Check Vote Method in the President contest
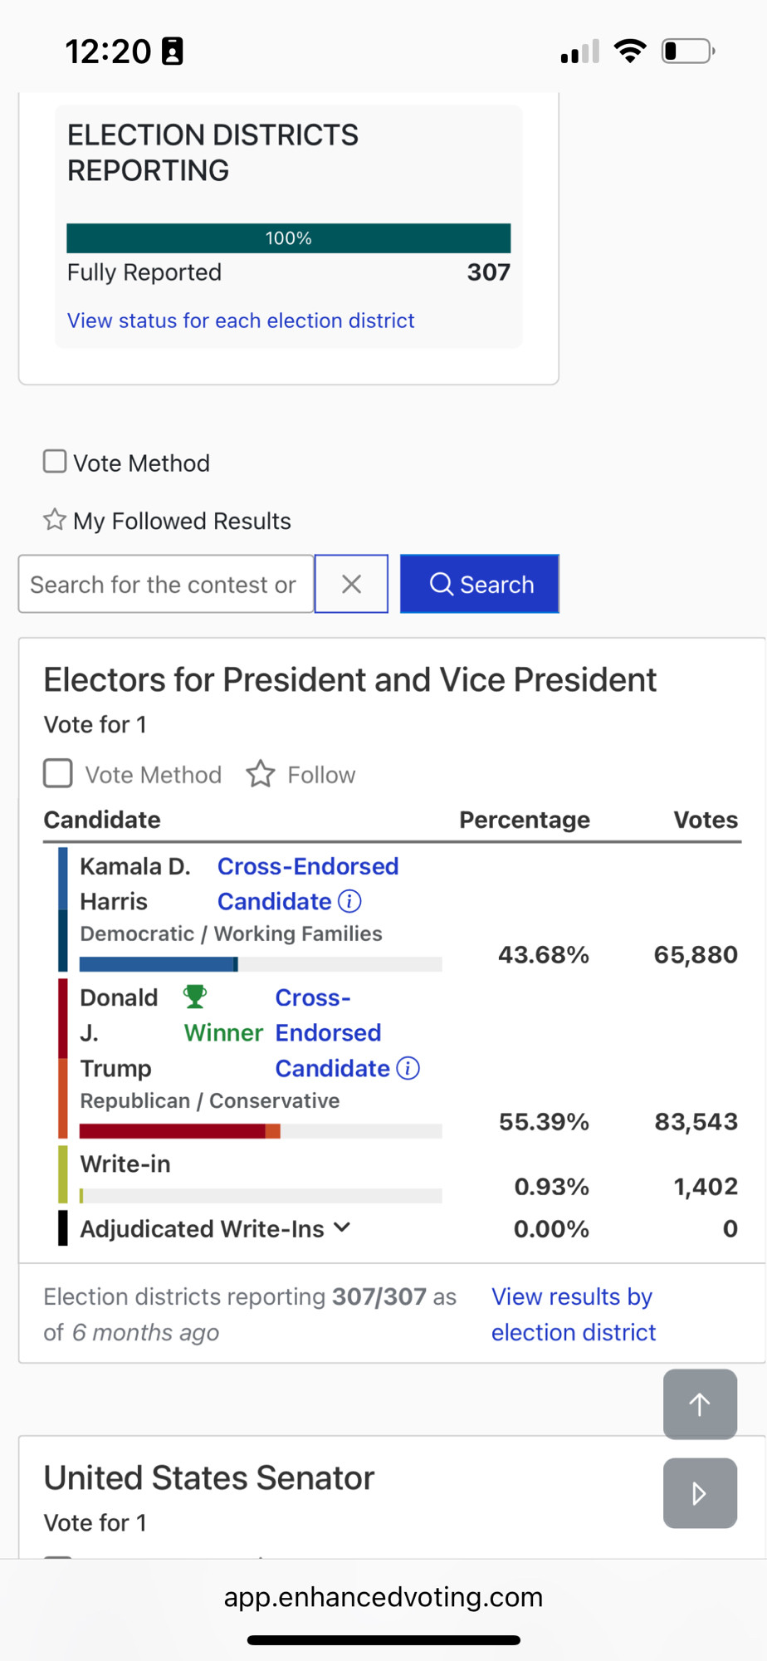This screenshot has width=767, height=1661. [x=58, y=773]
